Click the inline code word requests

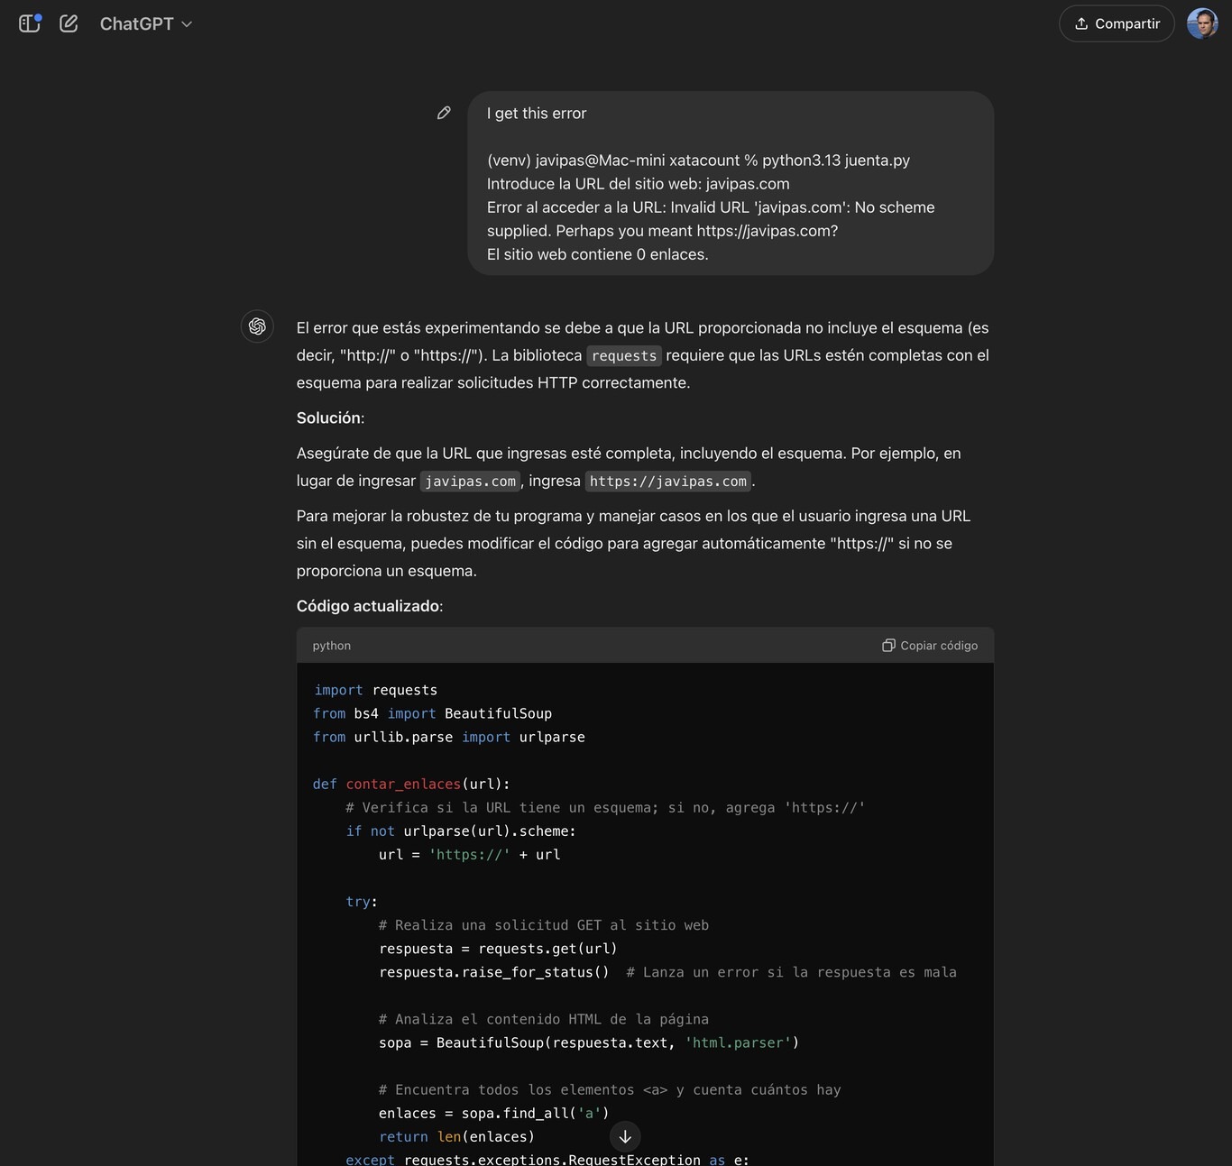[623, 356]
